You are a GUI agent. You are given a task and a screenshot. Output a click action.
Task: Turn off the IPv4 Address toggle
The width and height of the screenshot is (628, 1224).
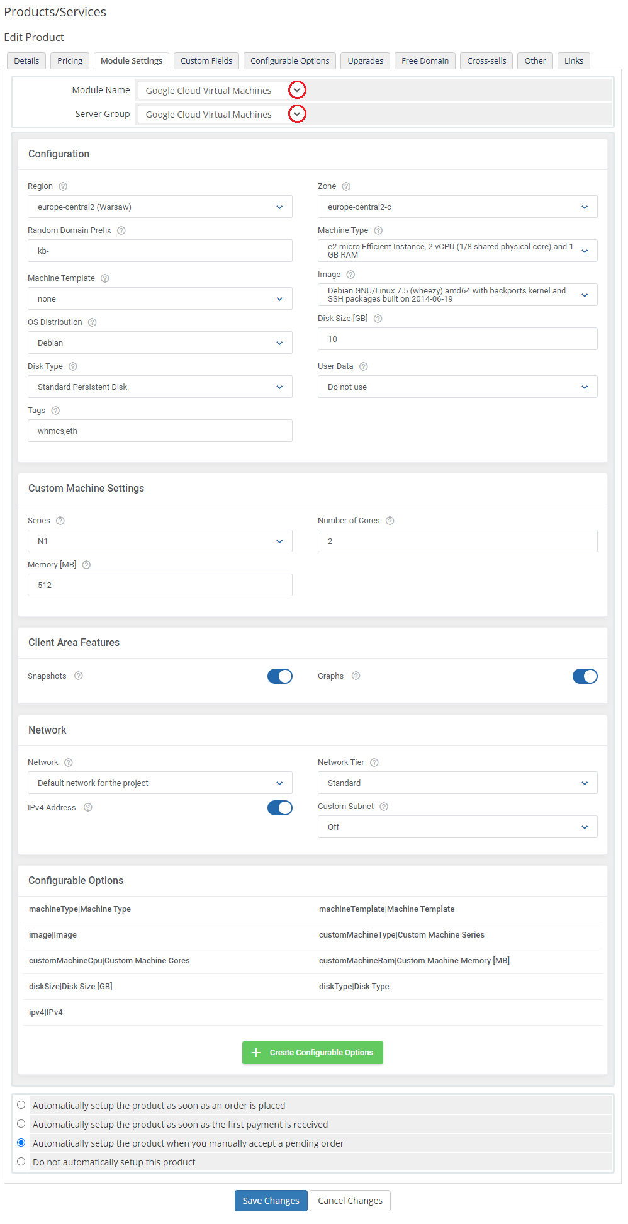point(279,808)
